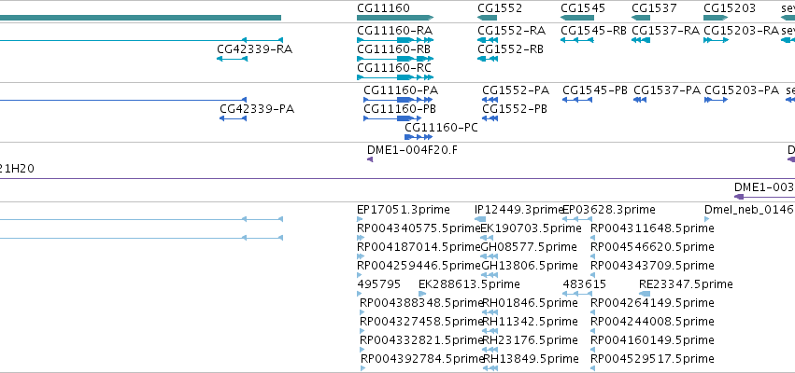Image resolution: width=795 pixels, height=373 pixels.
Task: Select RP004332821.5prime feature
Action: click(422, 340)
